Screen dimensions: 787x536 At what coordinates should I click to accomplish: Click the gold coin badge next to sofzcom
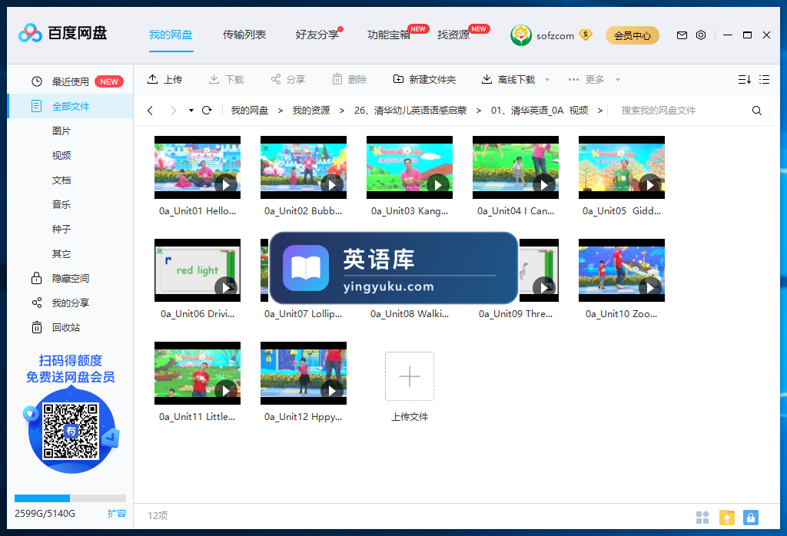click(x=585, y=35)
